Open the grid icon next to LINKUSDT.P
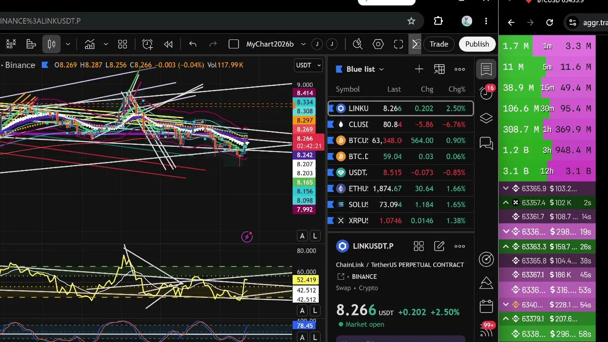The image size is (608, 342). pyautogui.click(x=418, y=246)
